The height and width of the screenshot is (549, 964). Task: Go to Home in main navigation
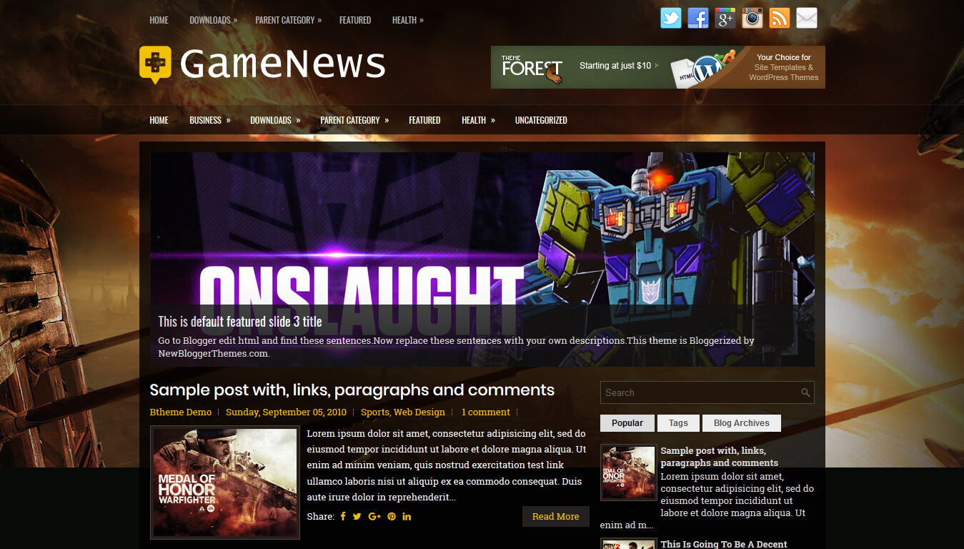pyautogui.click(x=159, y=120)
